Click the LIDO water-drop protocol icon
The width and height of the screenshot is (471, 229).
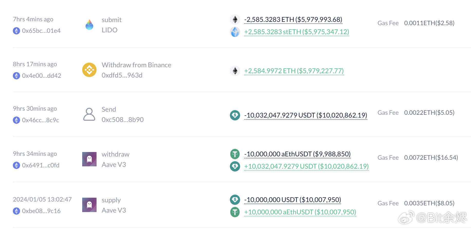[89, 25]
